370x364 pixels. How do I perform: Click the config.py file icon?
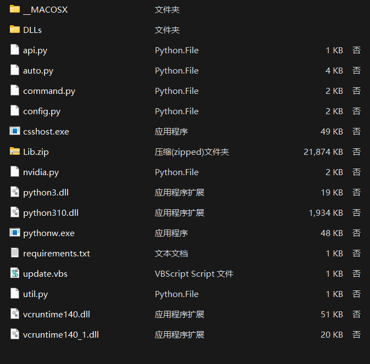15,111
